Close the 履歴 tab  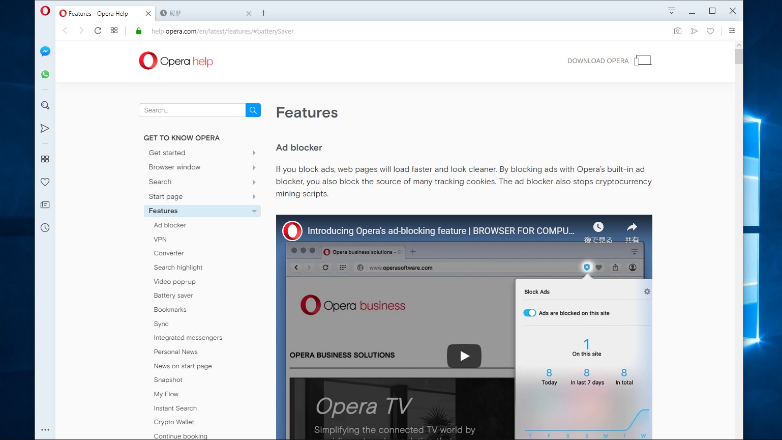pos(249,14)
